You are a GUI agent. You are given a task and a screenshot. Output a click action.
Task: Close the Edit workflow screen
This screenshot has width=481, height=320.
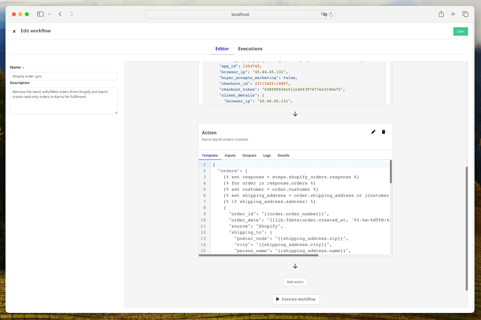coord(14,31)
